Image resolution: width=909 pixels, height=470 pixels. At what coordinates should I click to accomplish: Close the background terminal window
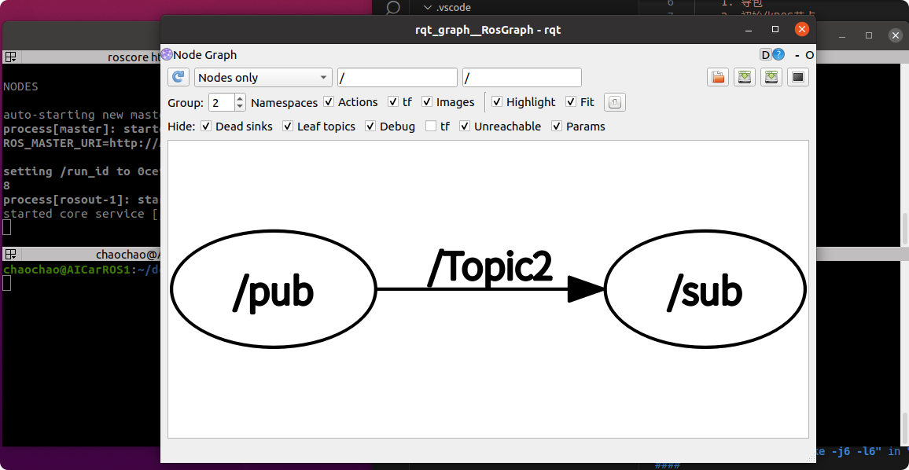895,35
